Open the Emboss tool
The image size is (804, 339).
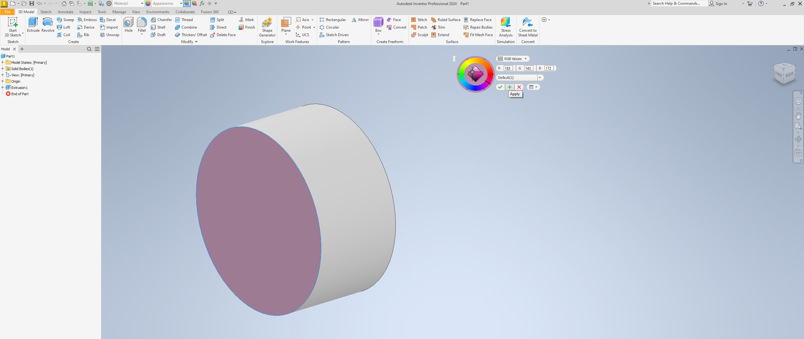click(x=87, y=20)
